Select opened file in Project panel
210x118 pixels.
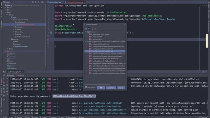click(33, 2)
